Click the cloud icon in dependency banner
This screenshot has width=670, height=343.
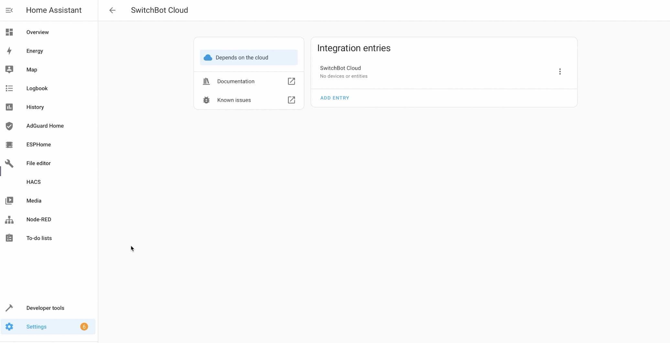(208, 57)
